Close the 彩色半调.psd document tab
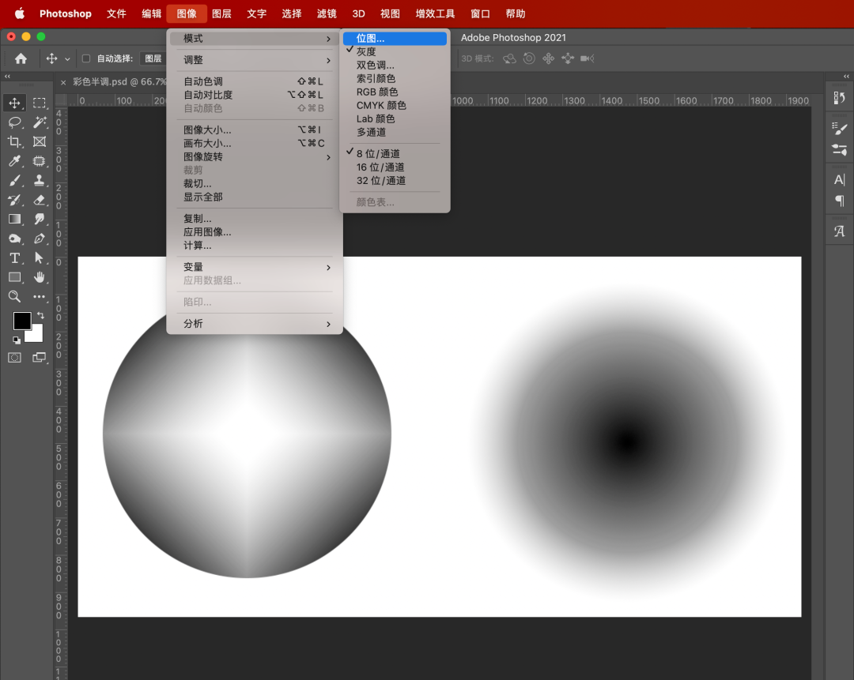Screen dimensions: 854x680 tap(63, 82)
